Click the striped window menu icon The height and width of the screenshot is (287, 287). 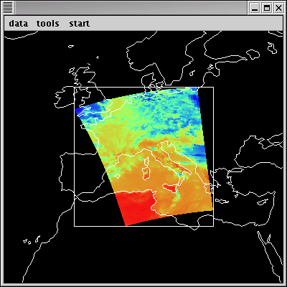click(8, 8)
